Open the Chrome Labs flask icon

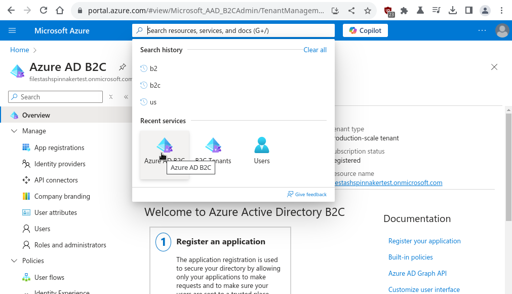coord(420,11)
